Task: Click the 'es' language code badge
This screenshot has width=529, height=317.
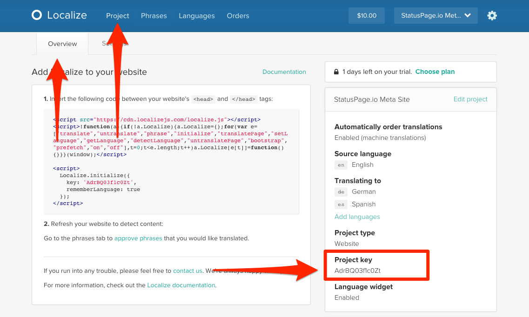Action: pos(341,204)
